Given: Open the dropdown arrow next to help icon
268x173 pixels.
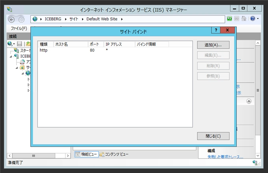Looking at the screenshot, I should pyautogui.click(x=258, y=18).
